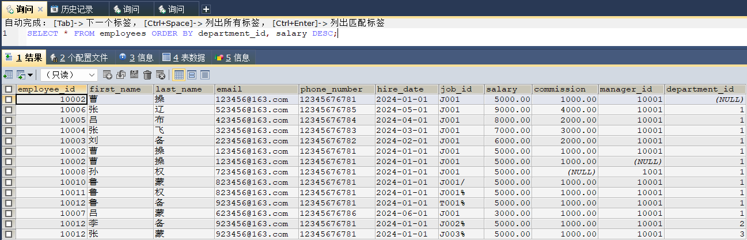Click the salary column header
Image resolution: width=747 pixels, height=240 pixels.
(x=508, y=89)
